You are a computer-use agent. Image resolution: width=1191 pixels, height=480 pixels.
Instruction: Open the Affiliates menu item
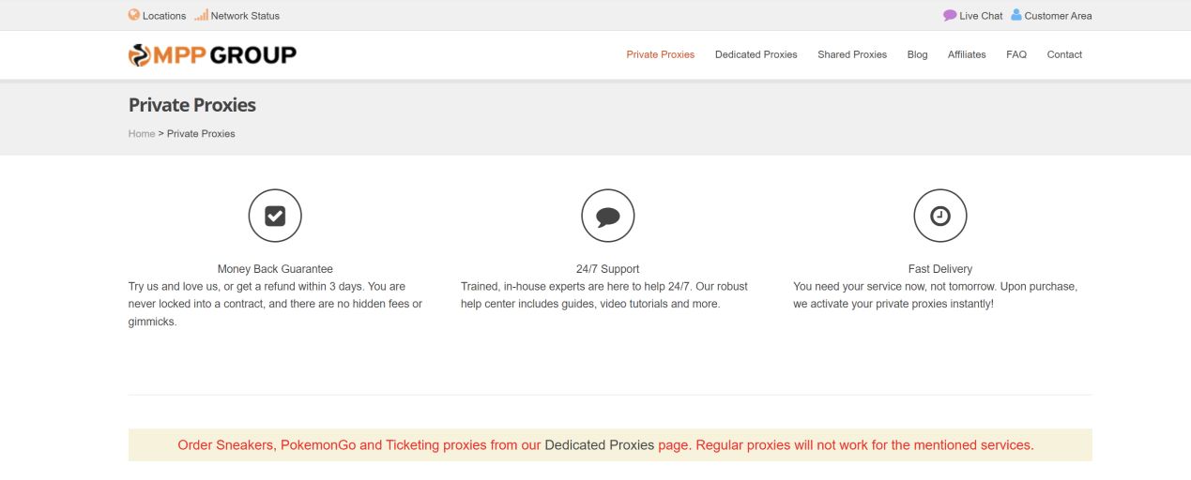(967, 54)
